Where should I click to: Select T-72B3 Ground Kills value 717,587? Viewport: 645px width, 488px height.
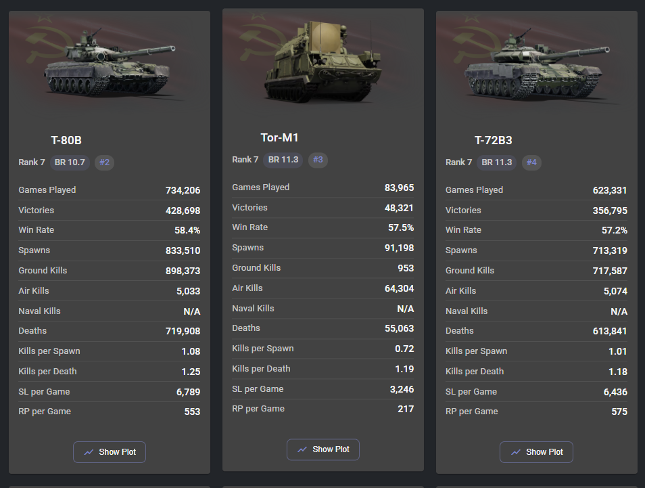point(610,271)
